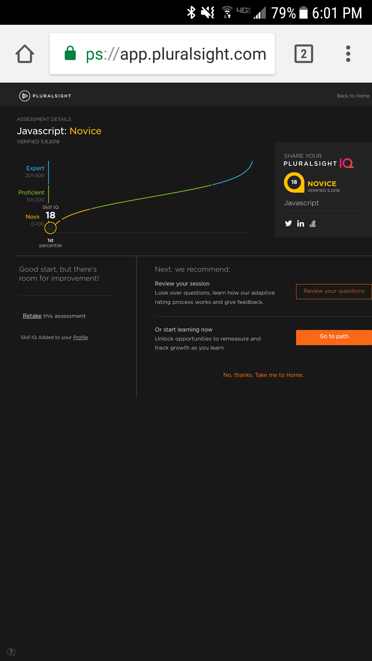Share Skill IQ on Twitter
Image resolution: width=372 pixels, height=661 pixels.
click(x=288, y=223)
